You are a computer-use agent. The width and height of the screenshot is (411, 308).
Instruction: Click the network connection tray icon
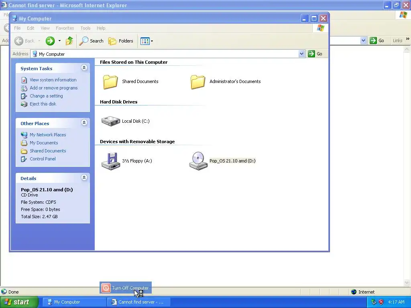tap(374, 302)
